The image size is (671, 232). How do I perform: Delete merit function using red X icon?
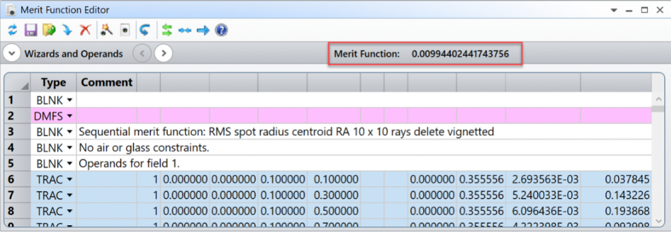[86, 30]
